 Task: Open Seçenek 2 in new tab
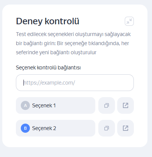[126, 128]
